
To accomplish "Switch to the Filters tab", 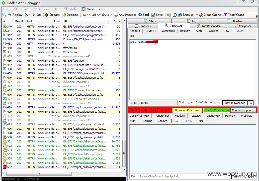I will point(150,21).
